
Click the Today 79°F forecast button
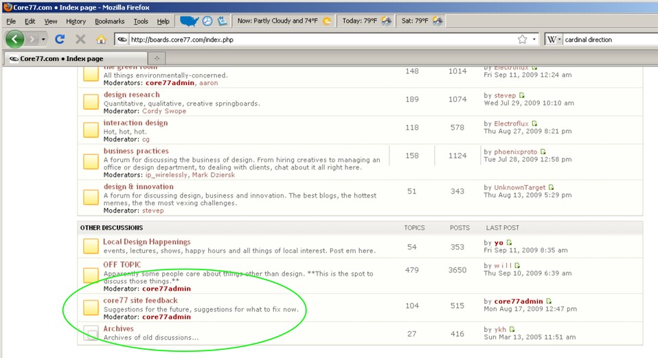point(366,21)
